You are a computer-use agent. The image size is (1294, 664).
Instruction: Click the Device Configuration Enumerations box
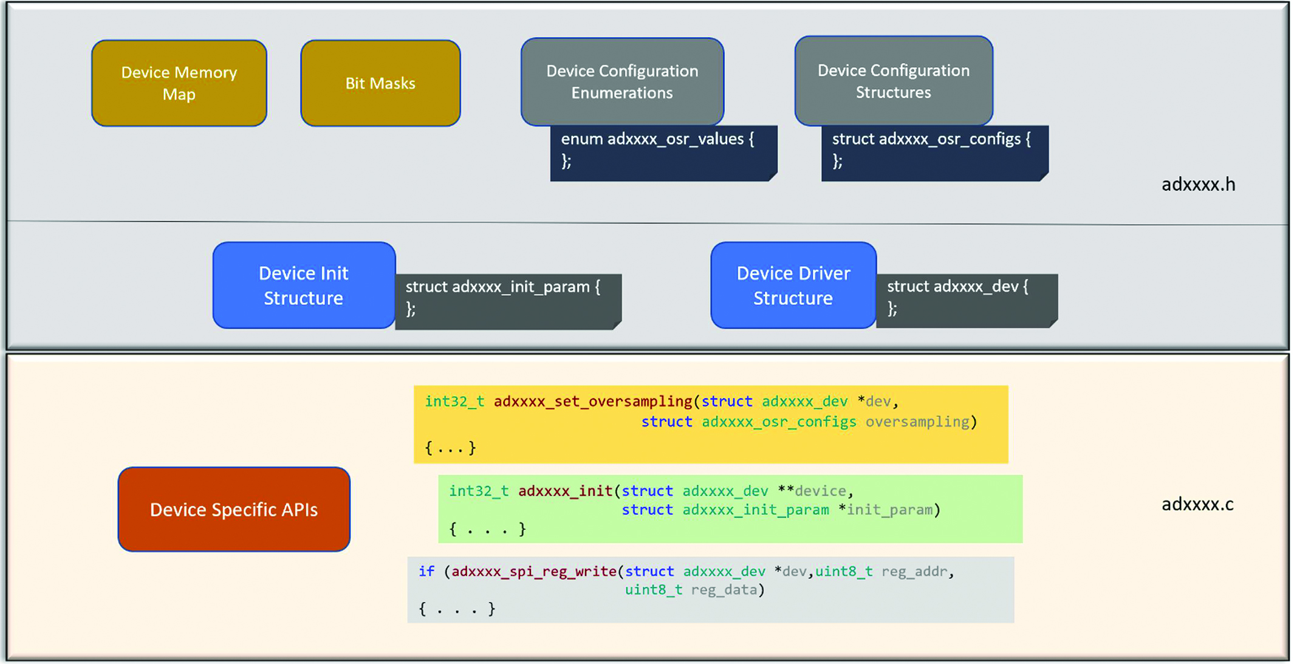pos(622,82)
